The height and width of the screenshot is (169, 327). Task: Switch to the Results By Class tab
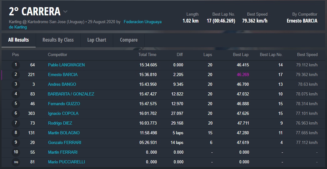click(58, 40)
